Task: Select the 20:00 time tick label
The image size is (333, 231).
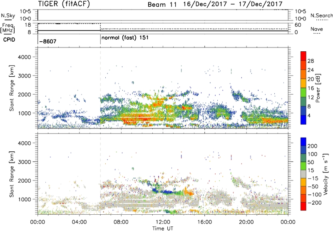Action: coord(246,222)
